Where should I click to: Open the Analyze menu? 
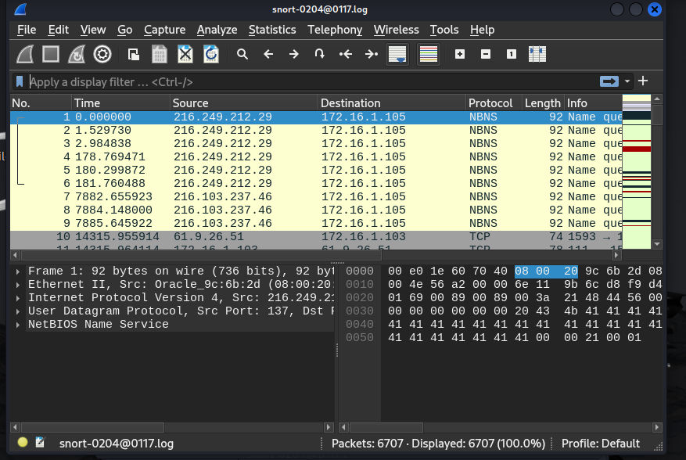tap(217, 30)
